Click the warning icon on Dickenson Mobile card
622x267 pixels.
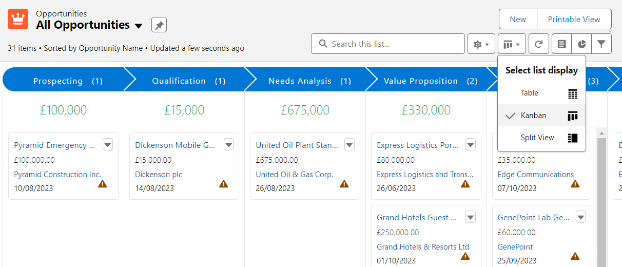pyautogui.click(x=224, y=184)
